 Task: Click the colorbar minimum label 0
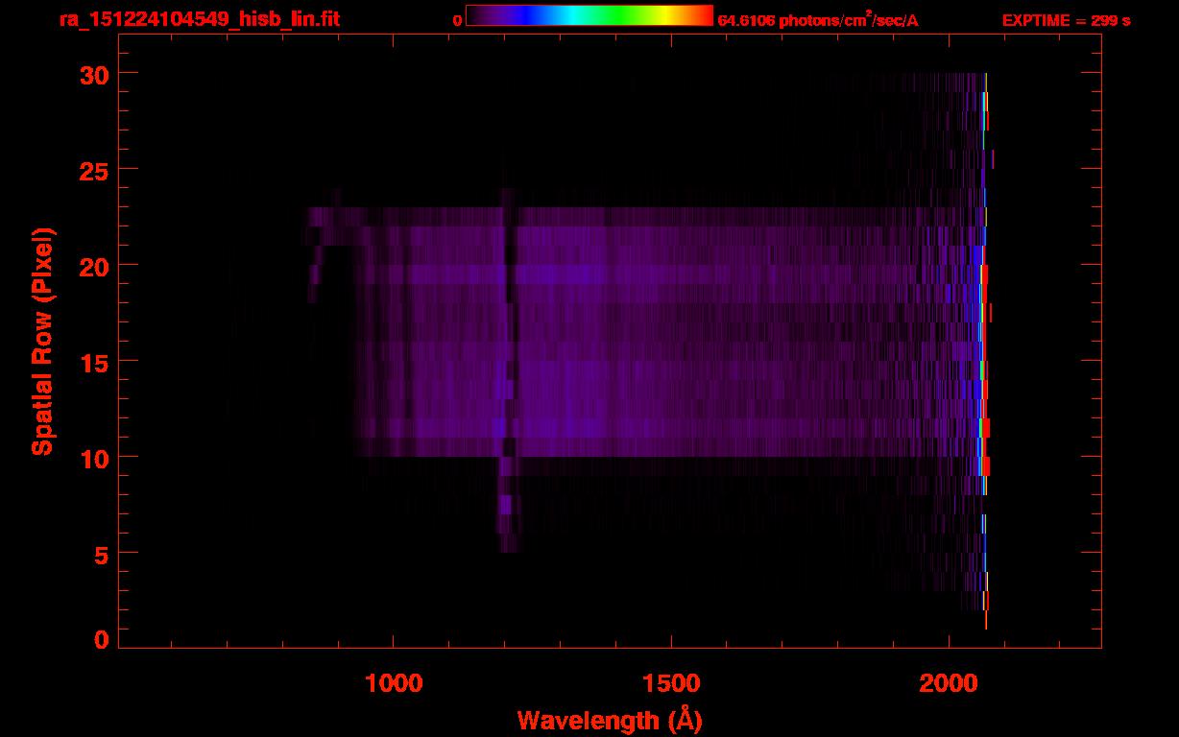(x=458, y=20)
